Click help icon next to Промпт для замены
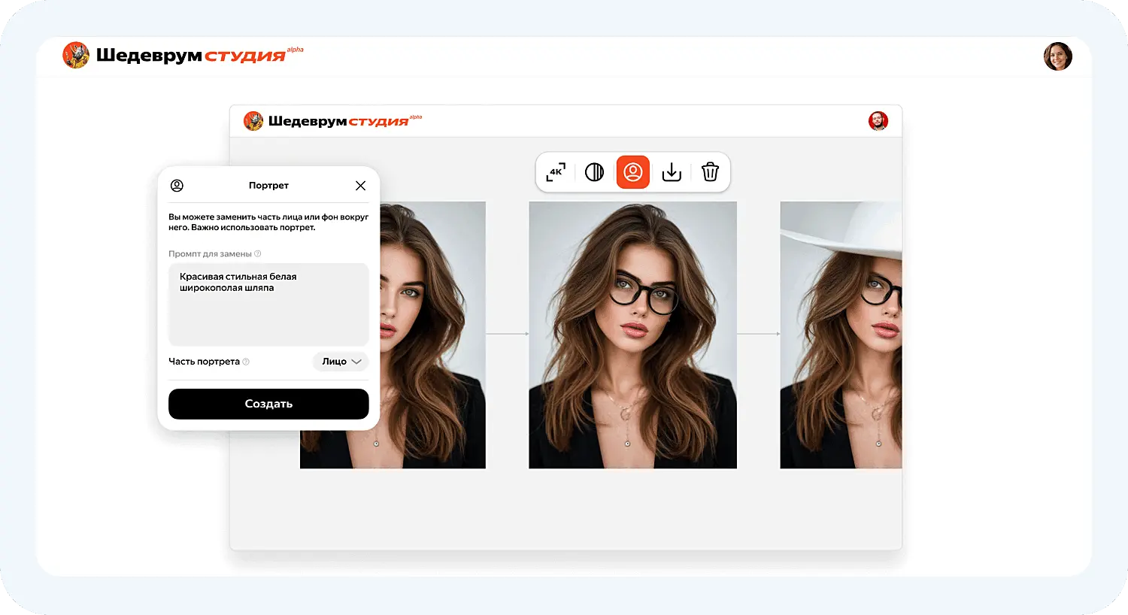The image size is (1128, 615). 258,254
